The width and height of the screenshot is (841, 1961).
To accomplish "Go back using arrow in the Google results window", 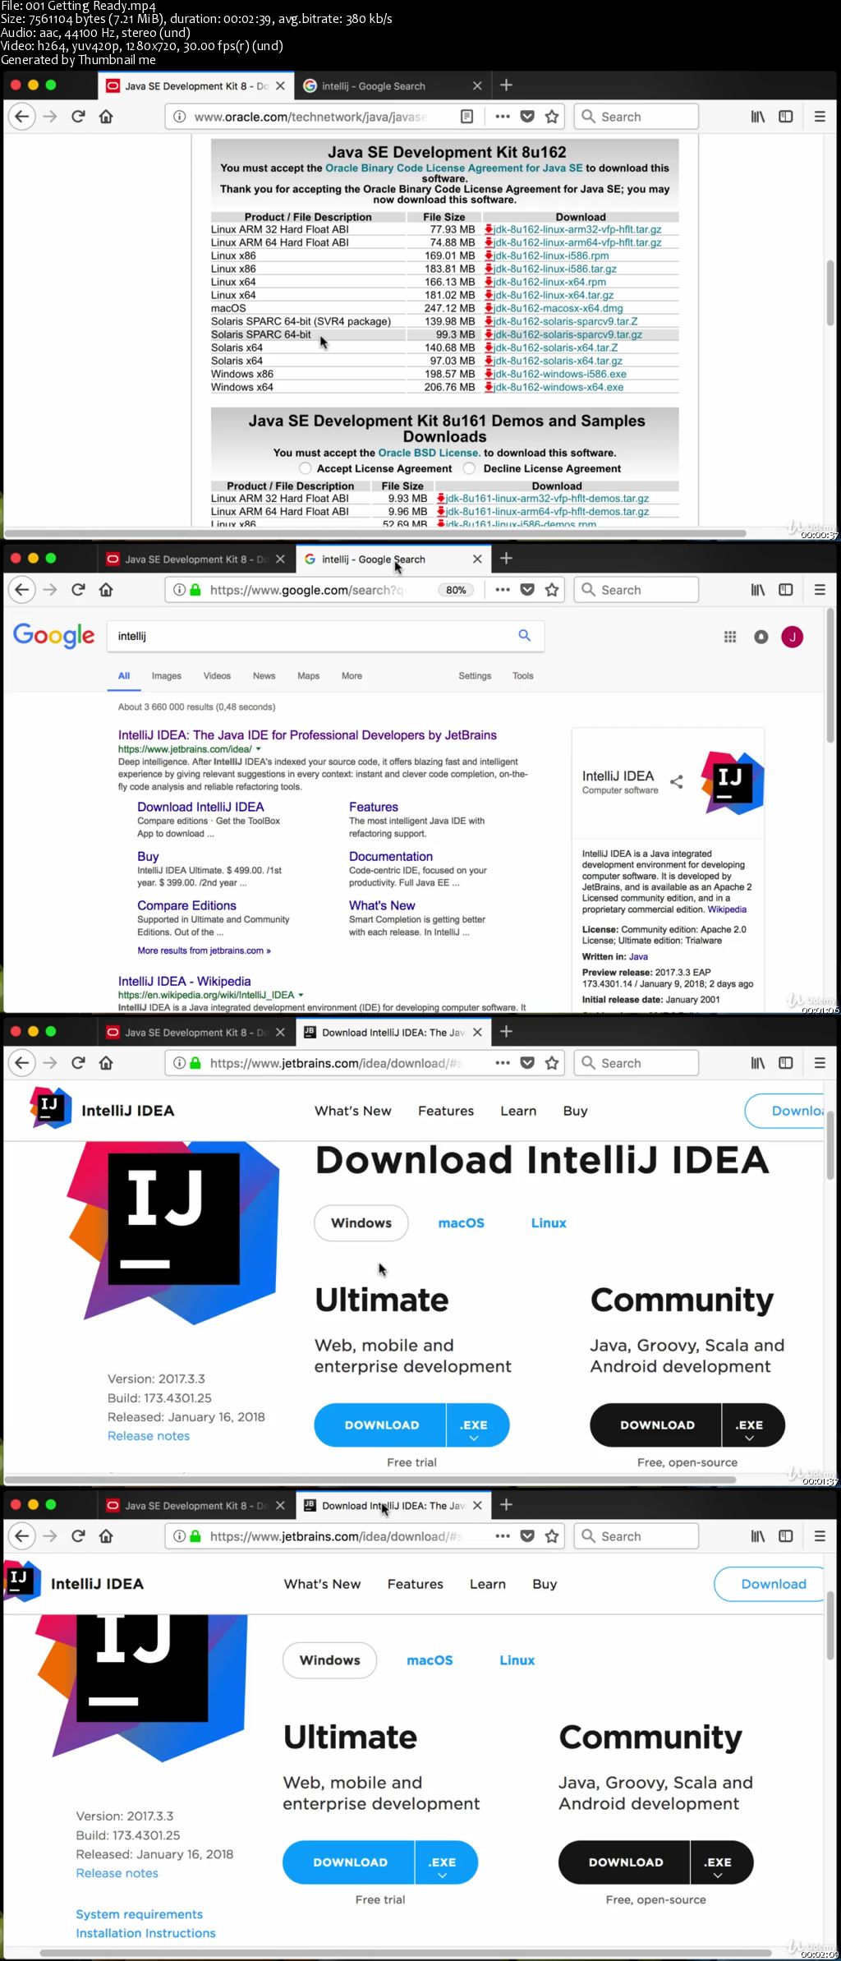I will (x=22, y=590).
